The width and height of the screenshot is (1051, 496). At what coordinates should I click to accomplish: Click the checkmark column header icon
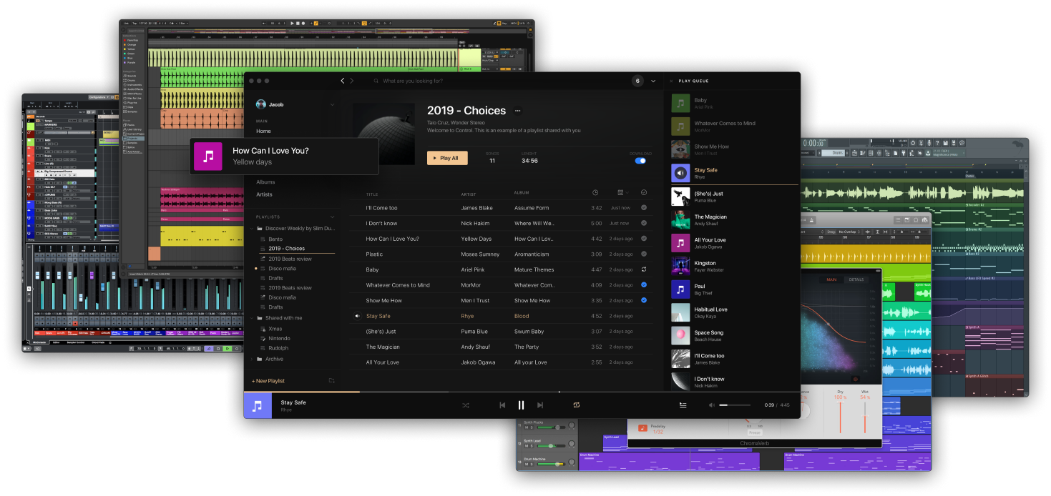pyautogui.click(x=644, y=192)
